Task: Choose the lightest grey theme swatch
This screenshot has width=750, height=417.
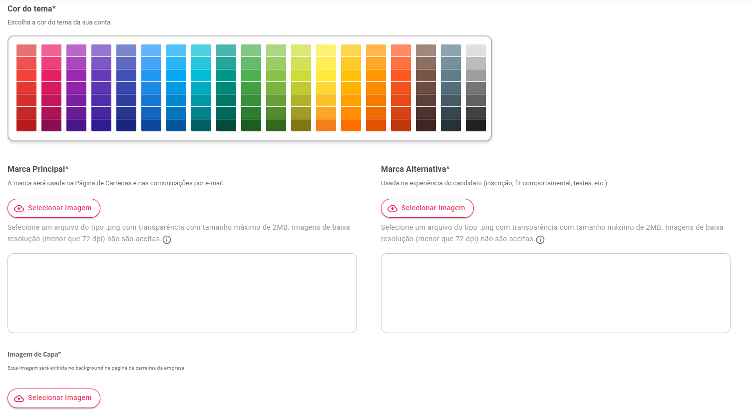Action: pos(475,50)
